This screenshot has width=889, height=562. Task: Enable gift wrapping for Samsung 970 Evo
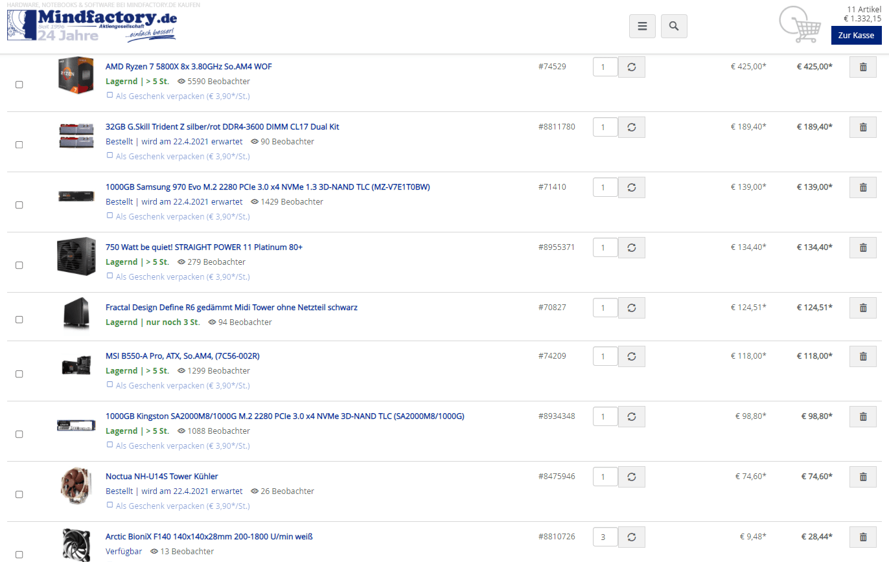pyautogui.click(x=110, y=216)
